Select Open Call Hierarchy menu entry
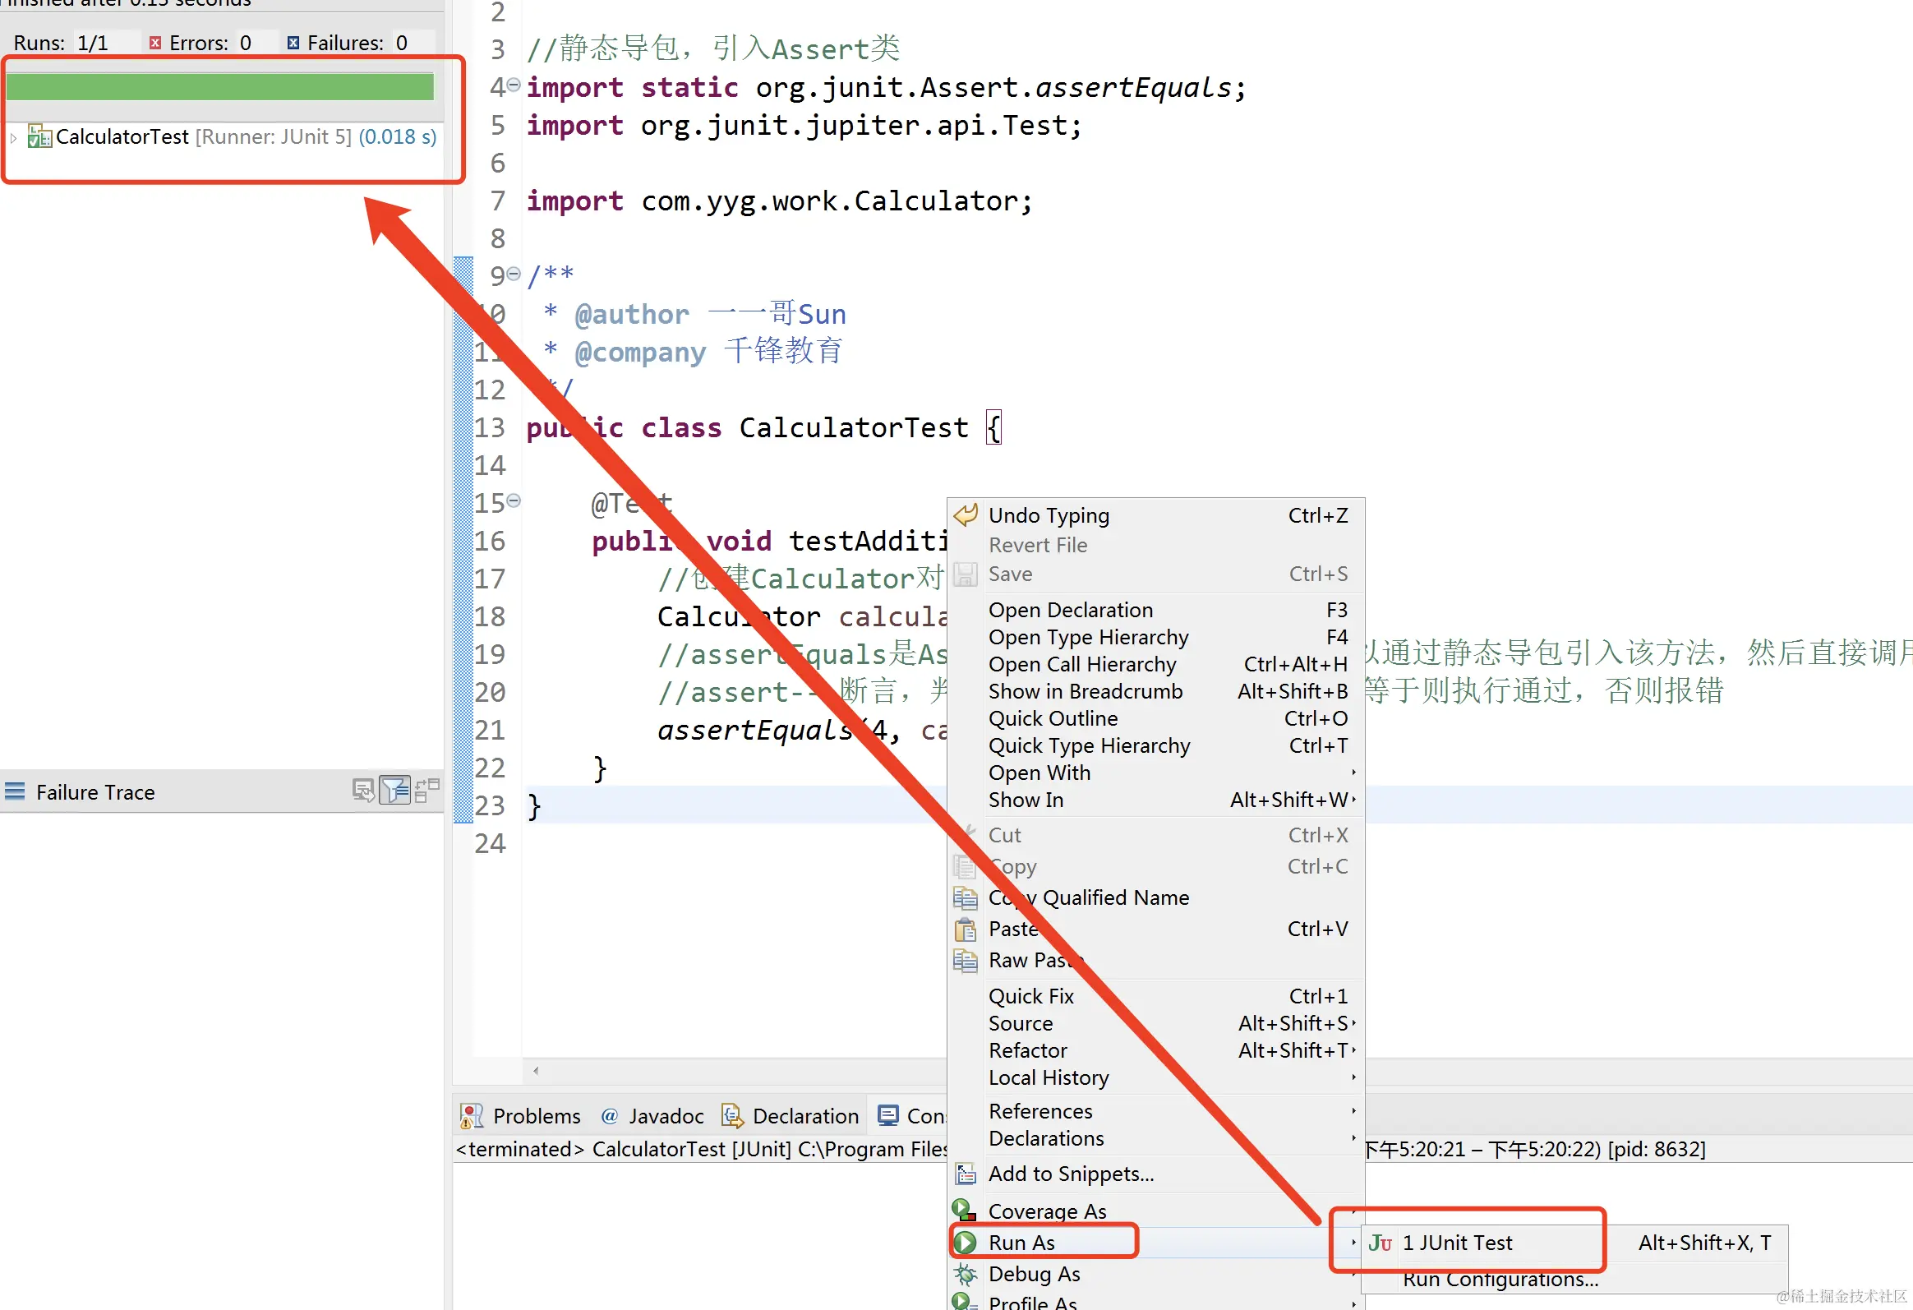 (1155, 665)
